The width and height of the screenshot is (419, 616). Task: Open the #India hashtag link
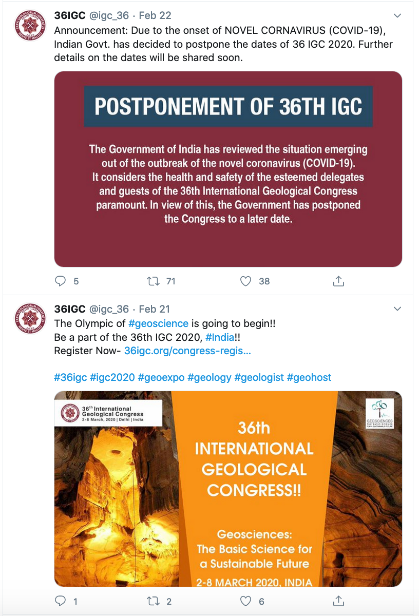pos(220,337)
